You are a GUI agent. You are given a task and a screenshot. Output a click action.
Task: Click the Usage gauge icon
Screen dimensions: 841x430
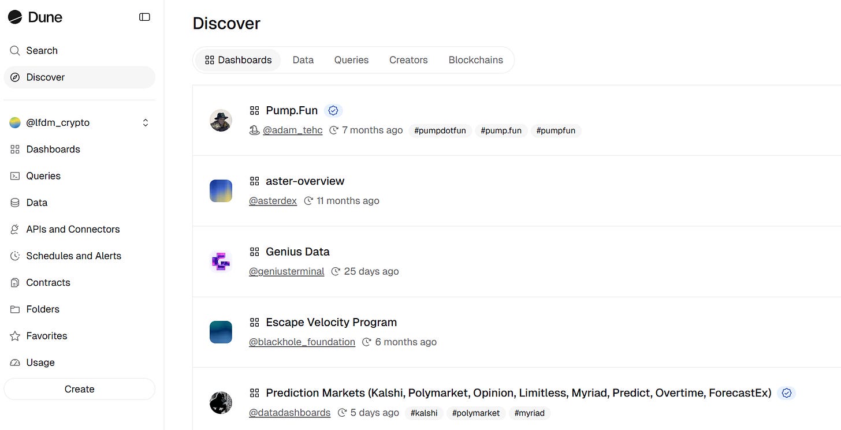click(15, 362)
